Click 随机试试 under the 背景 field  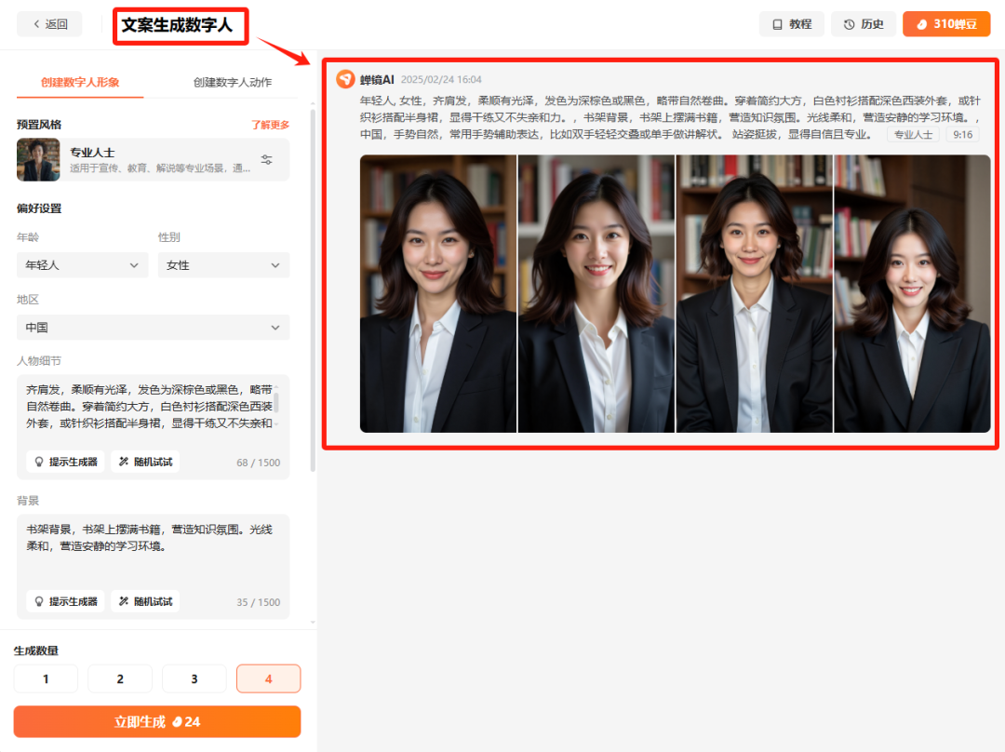[145, 601]
